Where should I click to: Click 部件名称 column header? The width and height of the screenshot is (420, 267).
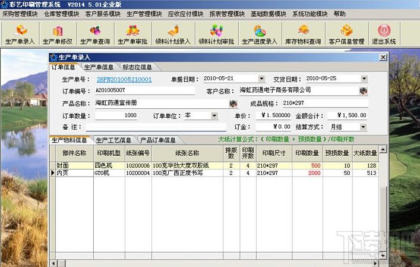(x=74, y=153)
